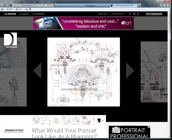Screen dimensions: 172x140
Task: Advance thumbnail strip with small right arrow
Action: (103, 120)
